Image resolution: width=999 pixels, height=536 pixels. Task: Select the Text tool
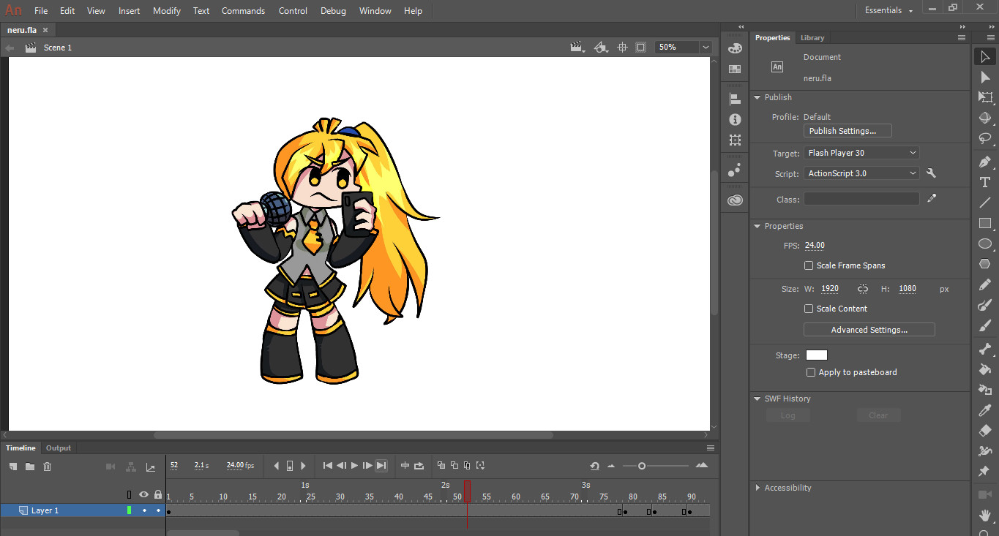pyautogui.click(x=985, y=182)
